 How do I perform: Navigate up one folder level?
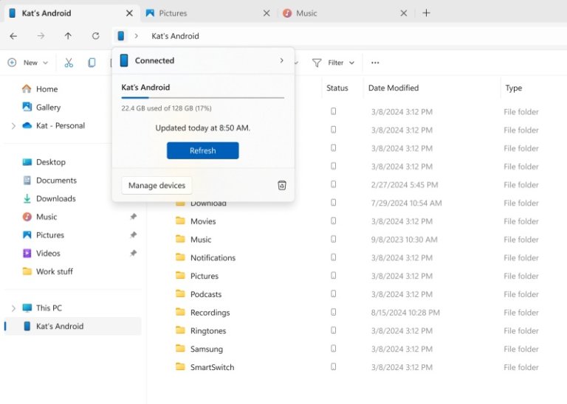(68, 36)
